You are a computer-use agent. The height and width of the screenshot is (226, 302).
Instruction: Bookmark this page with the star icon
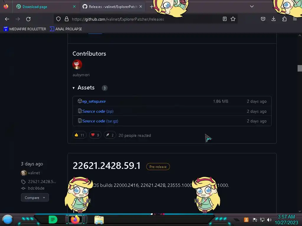(x=233, y=19)
